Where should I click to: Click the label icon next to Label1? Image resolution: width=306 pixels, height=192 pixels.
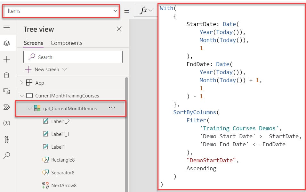click(45, 146)
